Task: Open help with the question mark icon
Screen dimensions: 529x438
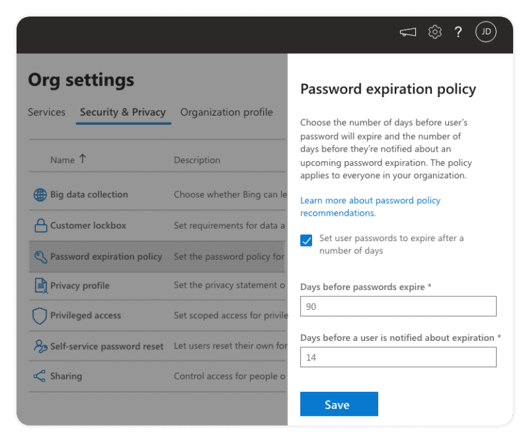Action: [458, 32]
